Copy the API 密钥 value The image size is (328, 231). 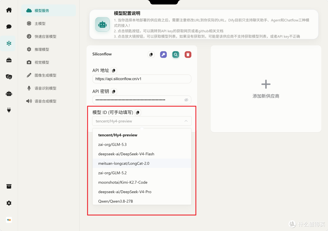[x=114, y=91]
